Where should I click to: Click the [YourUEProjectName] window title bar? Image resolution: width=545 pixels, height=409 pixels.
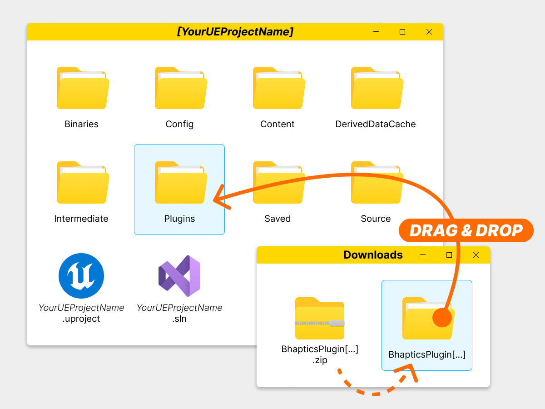[x=235, y=32]
